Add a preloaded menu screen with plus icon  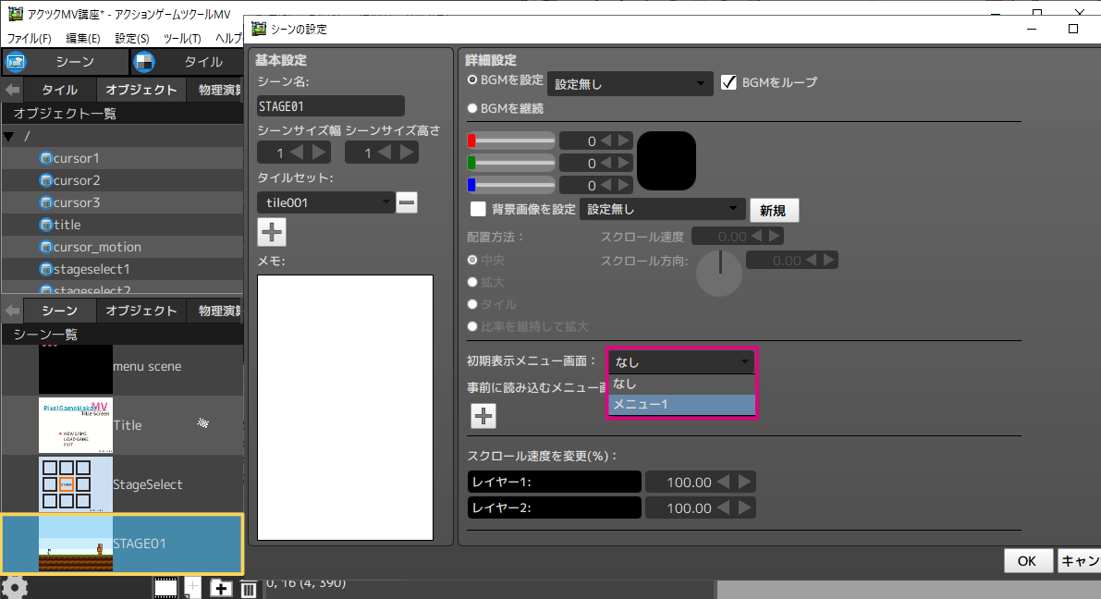pyautogui.click(x=483, y=416)
